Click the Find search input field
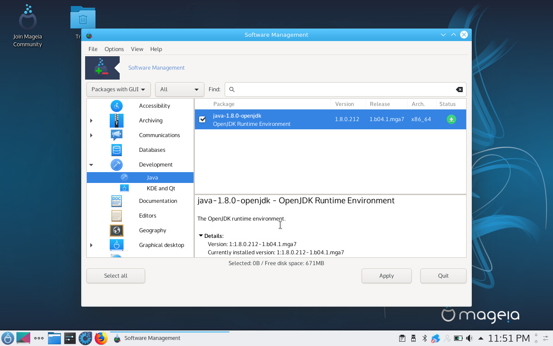The width and height of the screenshot is (553, 346). click(345, 90)
